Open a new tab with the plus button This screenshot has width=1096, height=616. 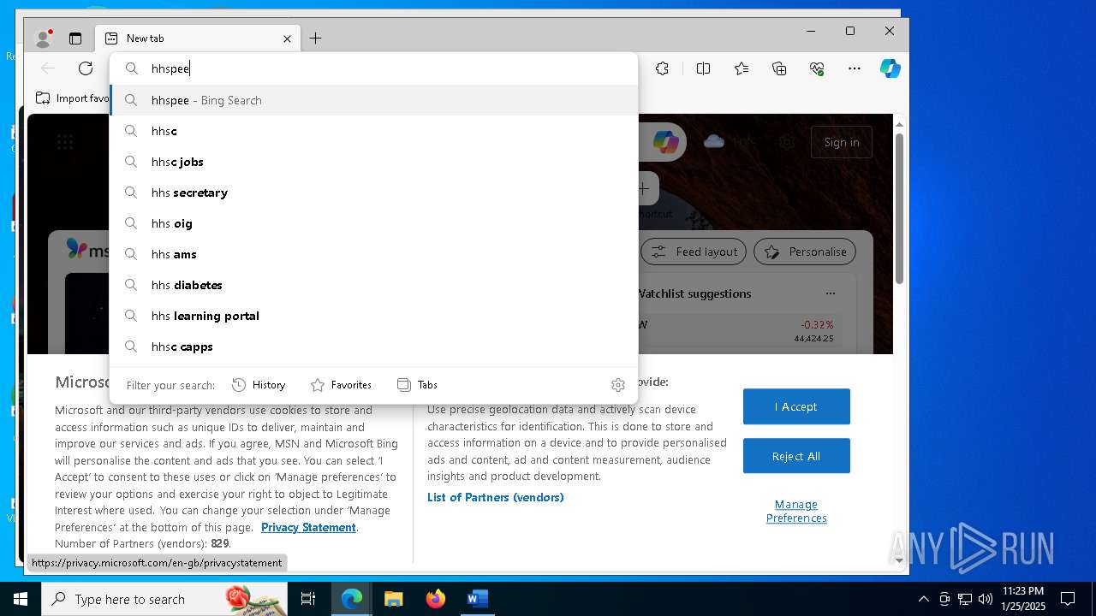tap(315, 38)
